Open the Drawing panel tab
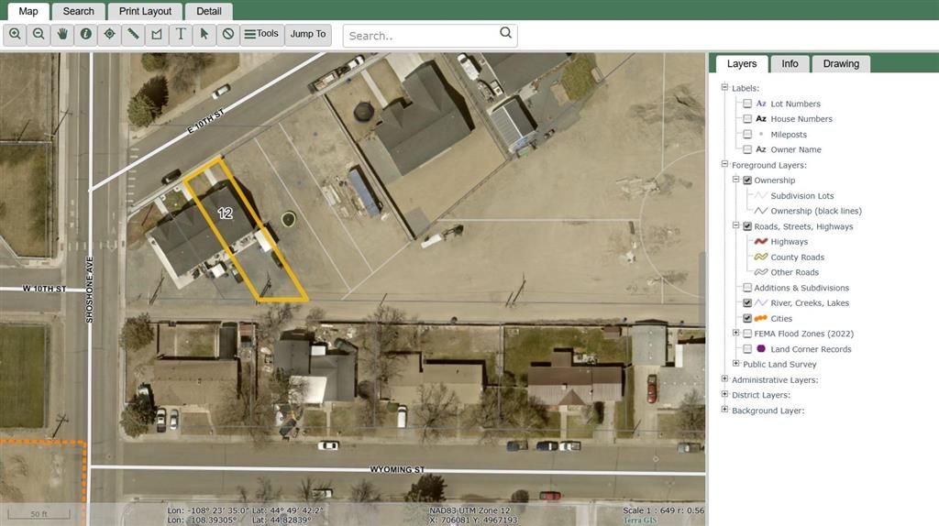Viewport: 939px width, 526px height. (840, 64)
